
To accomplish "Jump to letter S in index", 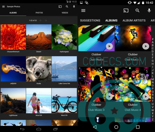I will tap(153, 98).
